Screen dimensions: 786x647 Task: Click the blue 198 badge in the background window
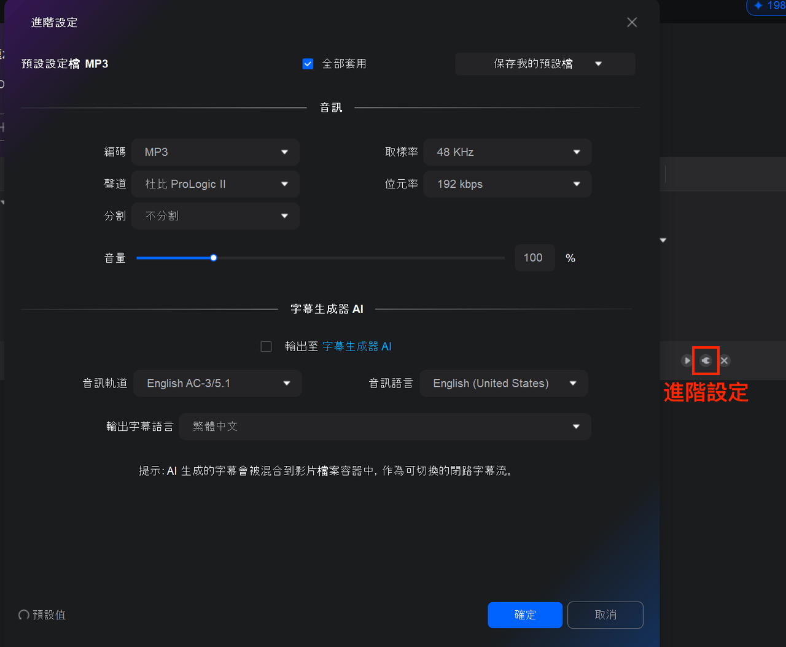[x=766, y=6]
